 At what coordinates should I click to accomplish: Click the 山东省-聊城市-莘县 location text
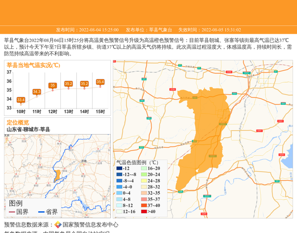click(28, 130)
